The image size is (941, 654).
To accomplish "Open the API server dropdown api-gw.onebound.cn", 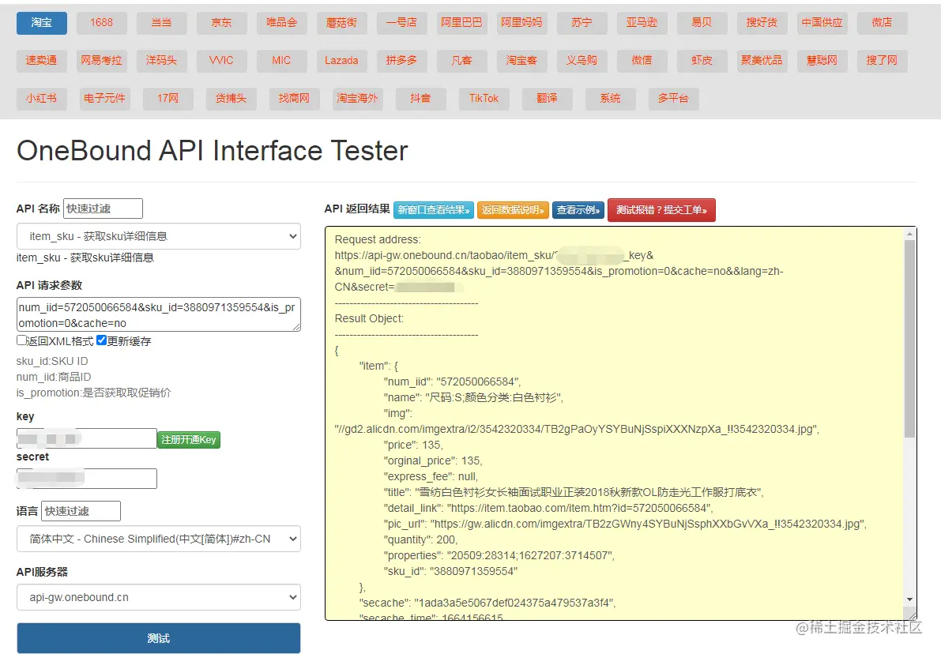I will pyautogui.click(x=158, y=597).
